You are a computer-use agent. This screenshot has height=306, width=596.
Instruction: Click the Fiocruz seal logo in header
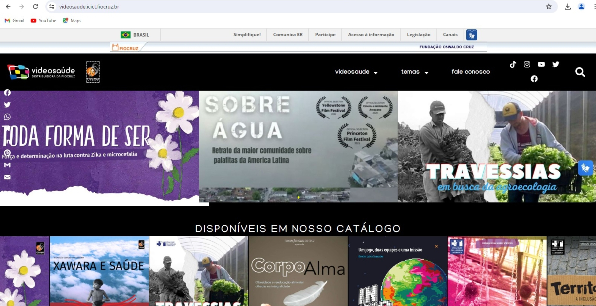point(93,72)
